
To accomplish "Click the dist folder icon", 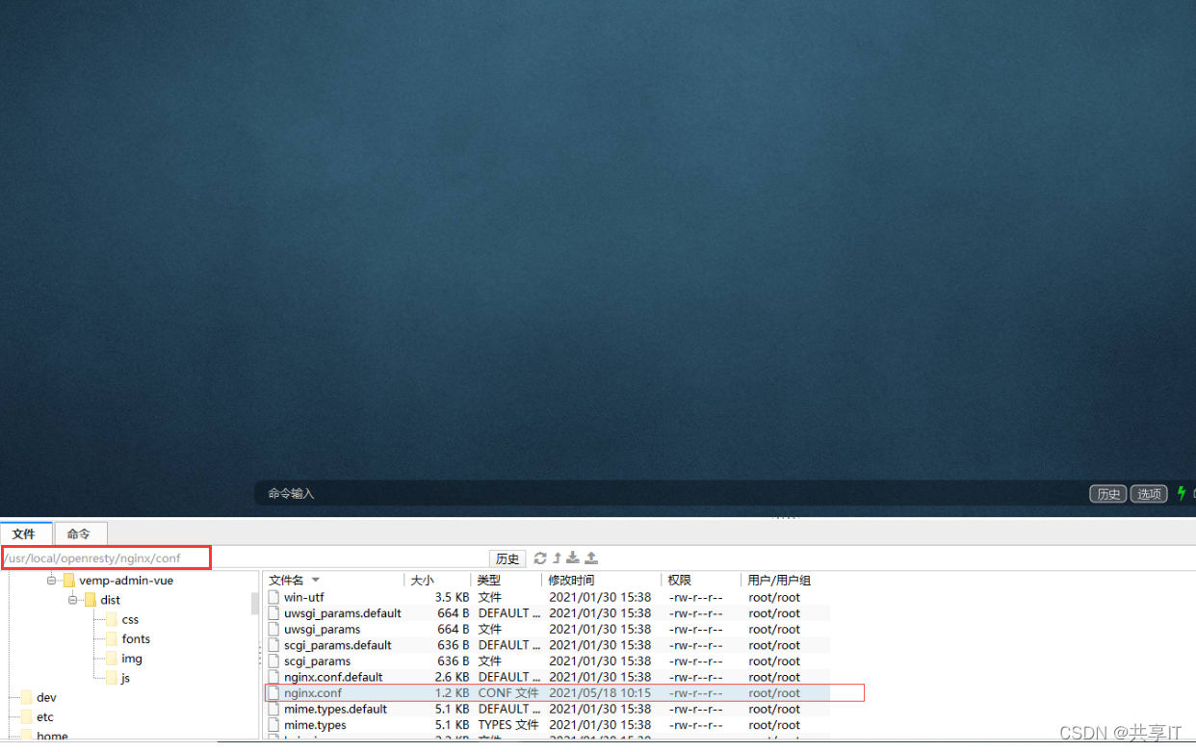I will coord(91,600).
